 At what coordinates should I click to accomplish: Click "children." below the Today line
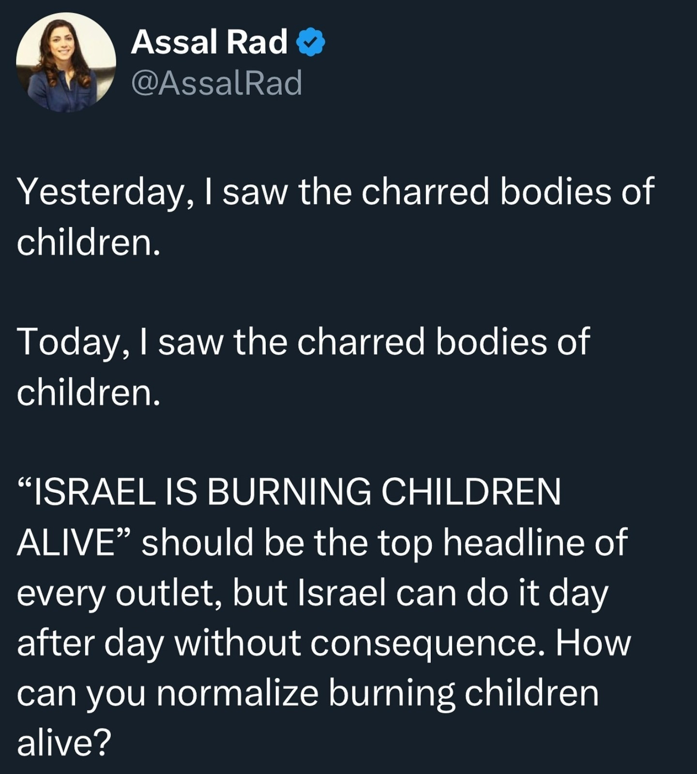[88, 392]
